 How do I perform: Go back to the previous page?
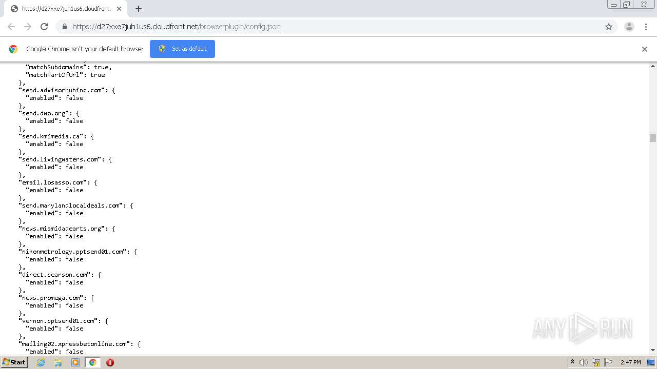click(11, 27)
